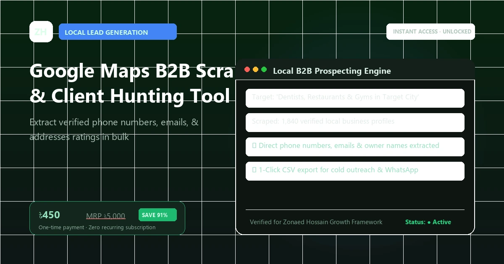Click the yellow window dot
Viewport: 504px width, 264px height.
tap(255, 69)
